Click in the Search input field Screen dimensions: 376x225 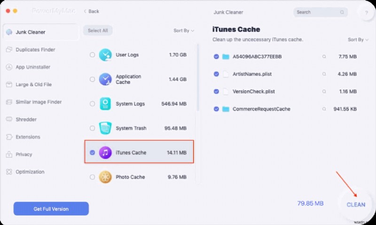coord(321,12)
